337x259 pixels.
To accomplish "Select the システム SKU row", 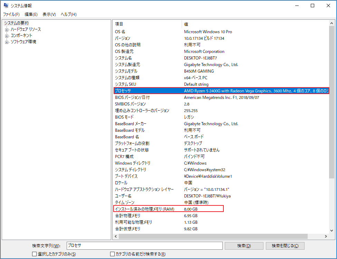I will click(221, 84).
